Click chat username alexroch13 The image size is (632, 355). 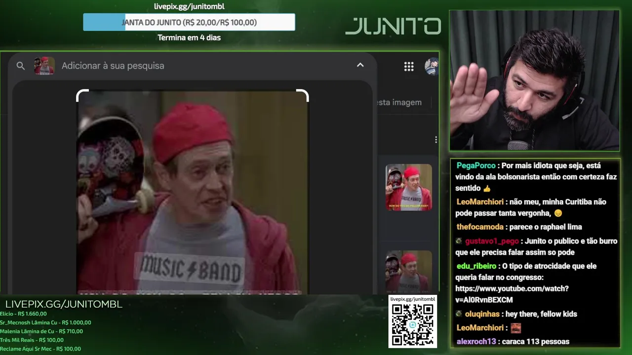(x=476, y=341)
